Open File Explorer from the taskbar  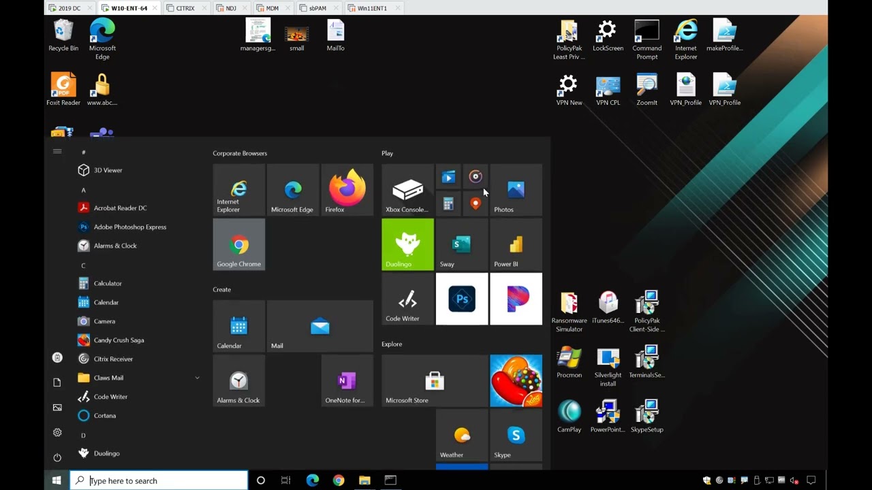[364, 480]
